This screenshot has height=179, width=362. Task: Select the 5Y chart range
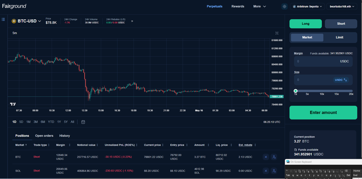[66, 122]
